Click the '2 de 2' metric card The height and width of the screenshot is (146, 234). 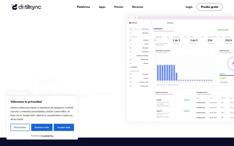[x=179, y=41]
